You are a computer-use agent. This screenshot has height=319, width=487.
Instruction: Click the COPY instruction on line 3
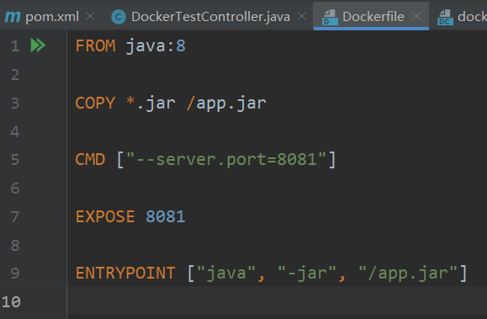coord(95,103)
